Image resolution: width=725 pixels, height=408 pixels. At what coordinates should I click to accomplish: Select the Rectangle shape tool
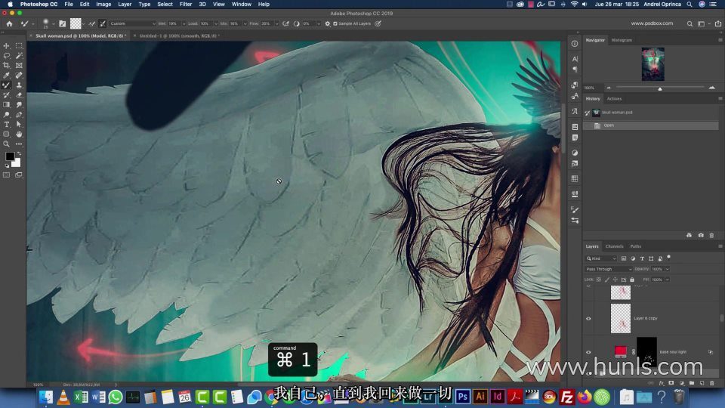coord(7,134)
